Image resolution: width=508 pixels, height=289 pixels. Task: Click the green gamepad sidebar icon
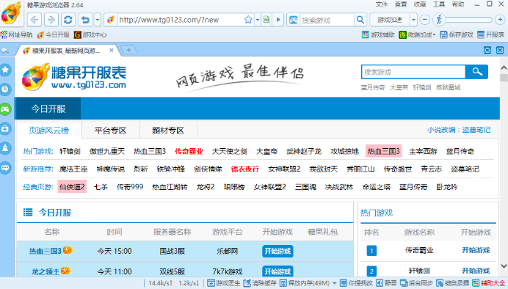click(x=6, y=109)
